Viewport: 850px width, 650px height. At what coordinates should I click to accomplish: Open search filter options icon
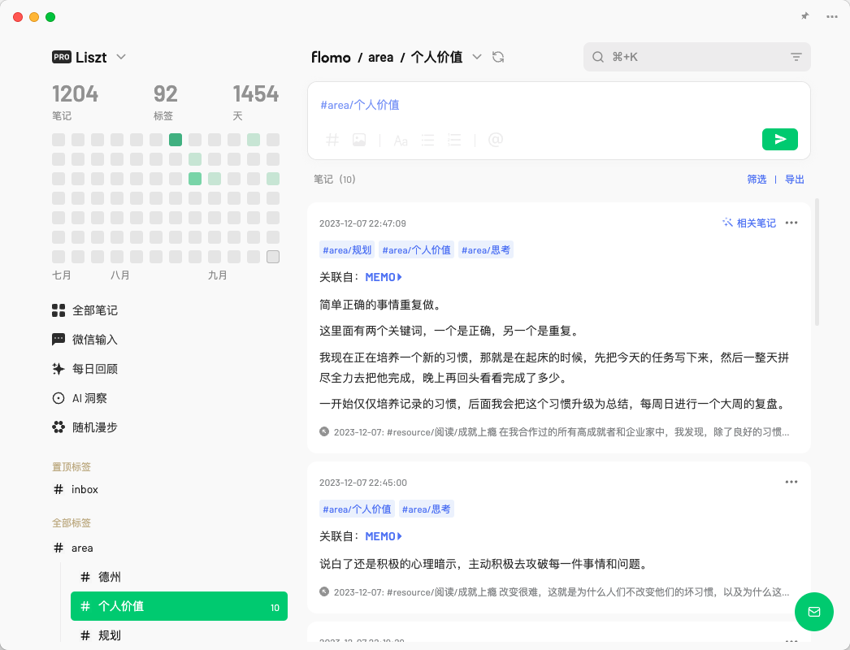pos(796,57)
